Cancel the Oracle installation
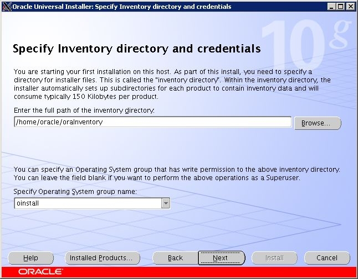Screen dimensions: 358x279 pyautogui.click(x=327, y=258)
